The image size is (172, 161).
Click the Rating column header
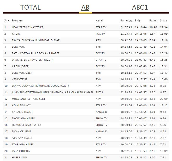153,21
